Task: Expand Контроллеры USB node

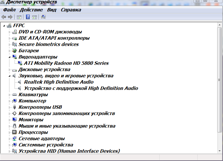Action: click(x=9, y=107)
